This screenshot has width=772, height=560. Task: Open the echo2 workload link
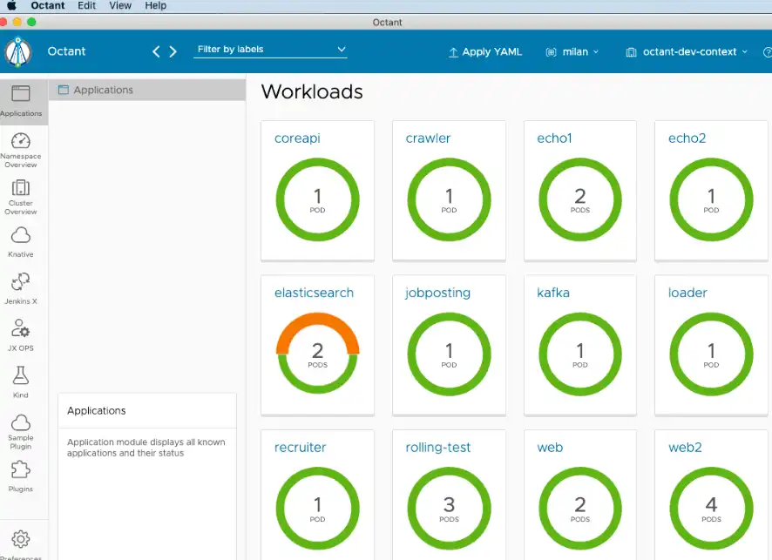click(x=687, y=138)
